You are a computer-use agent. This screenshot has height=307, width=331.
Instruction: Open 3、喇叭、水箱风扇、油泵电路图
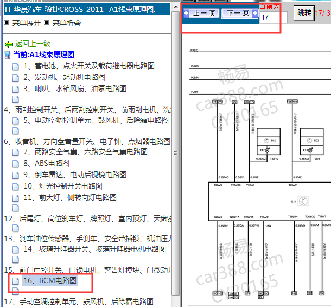(x=75, y=89)
